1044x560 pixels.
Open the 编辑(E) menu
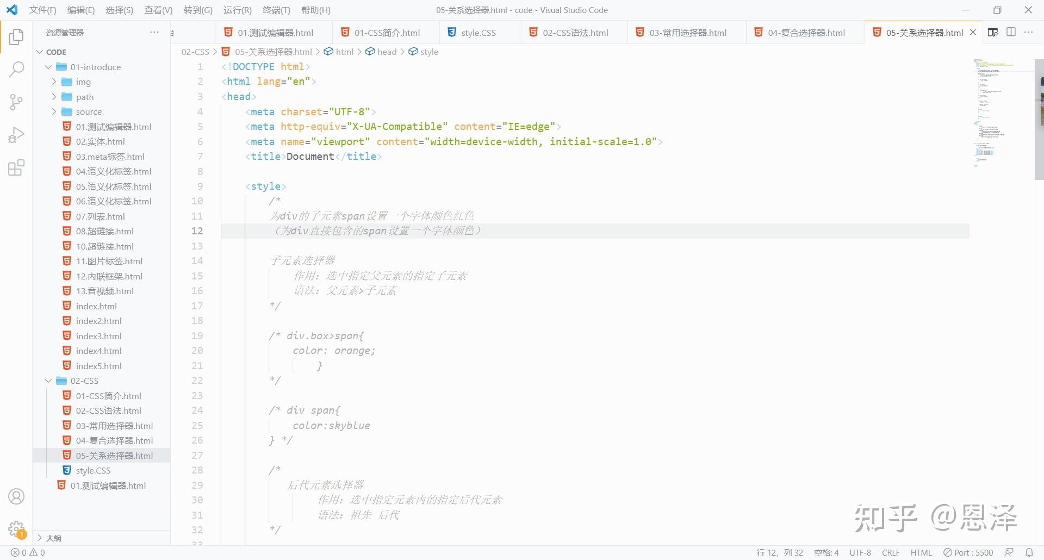click(81, 10)
